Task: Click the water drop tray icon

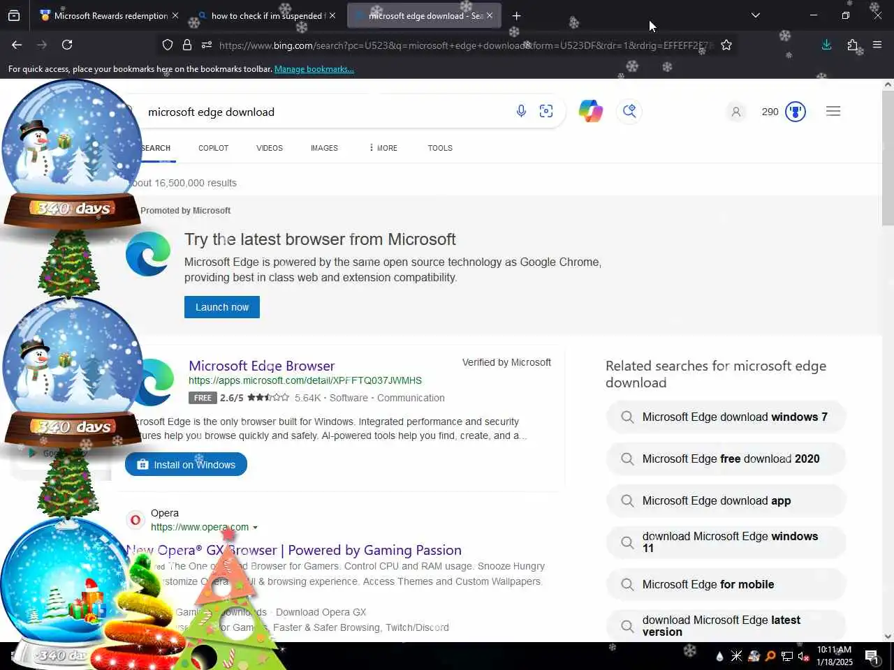Action: [x=719, y=656]
